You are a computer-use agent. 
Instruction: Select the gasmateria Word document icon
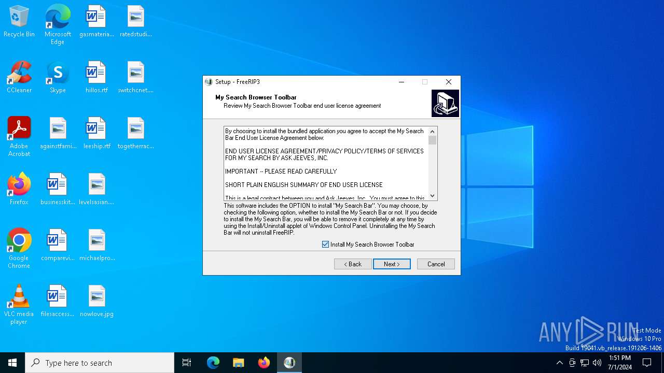click(x=96, y=22)
